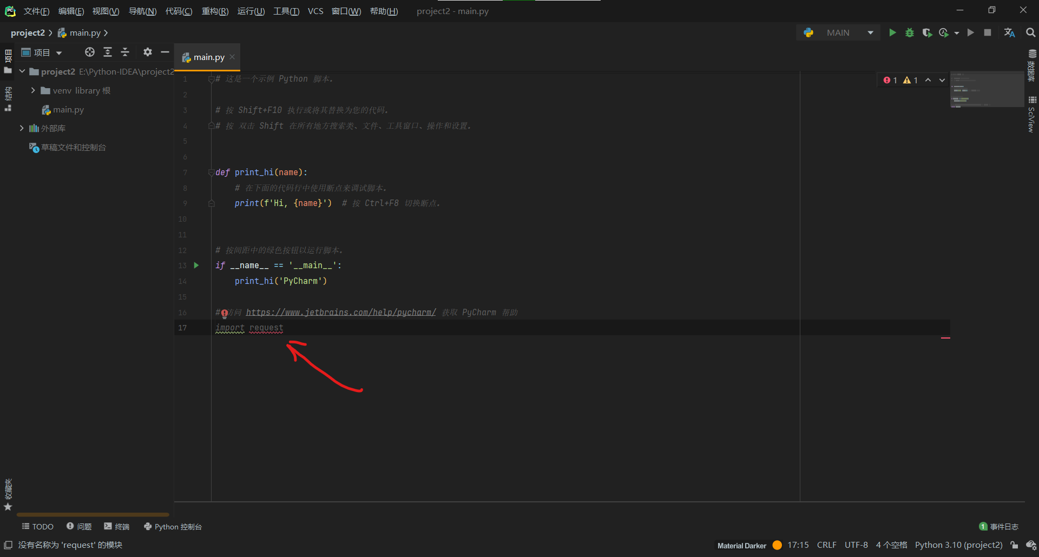Viewport: 1039px width, 557px height.
Task: Select main.py in the project tree
Action: point(63,110)
